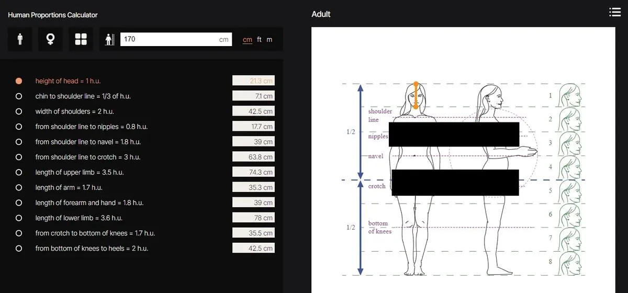Click the height ruler figure icon
The height and width of the screenshot is (293, 628).
110,39
